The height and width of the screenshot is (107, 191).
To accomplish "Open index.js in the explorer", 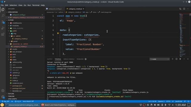I will [x=15, y=81].
